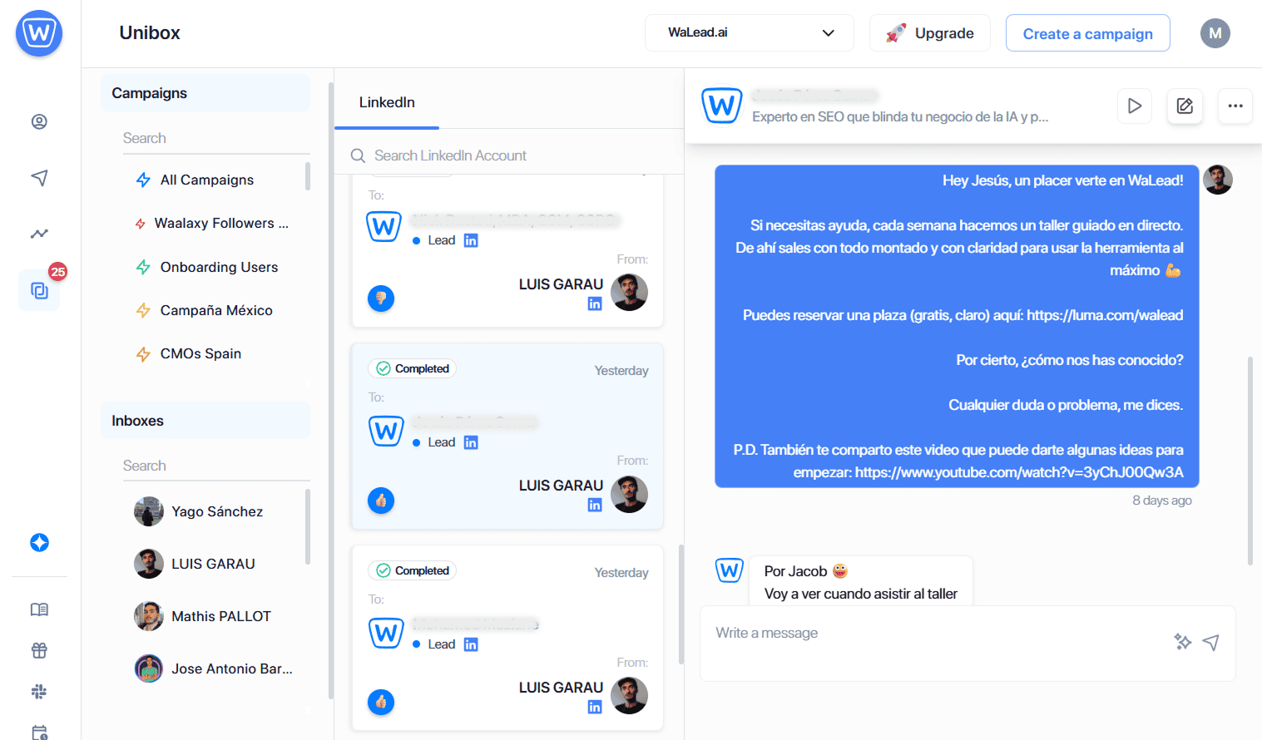Click the magnifier icon in the LinkedIn account search
Image resolution: width=1262 pixels, height=740 pixels.
coord(358,155)
